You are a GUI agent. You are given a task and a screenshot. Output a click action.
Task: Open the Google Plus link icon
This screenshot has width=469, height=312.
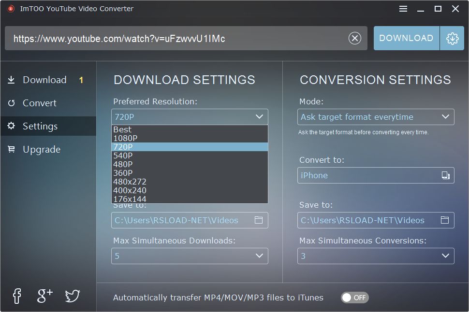pos(45,296)
